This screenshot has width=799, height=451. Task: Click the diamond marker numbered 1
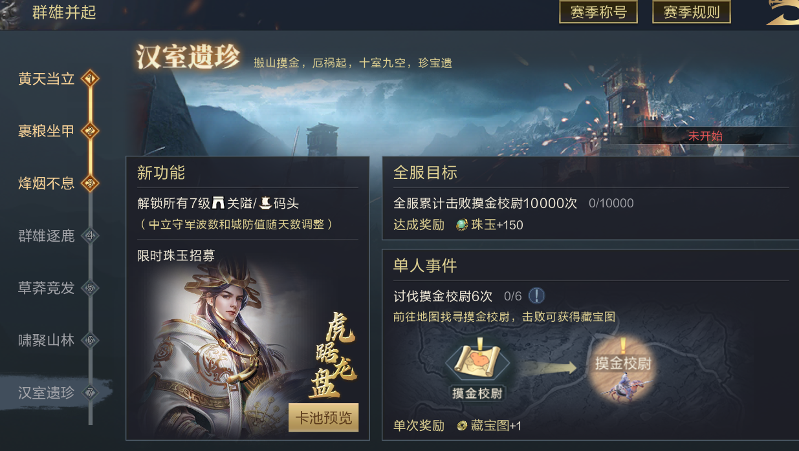pyautogui.click(x=90, y=79)
